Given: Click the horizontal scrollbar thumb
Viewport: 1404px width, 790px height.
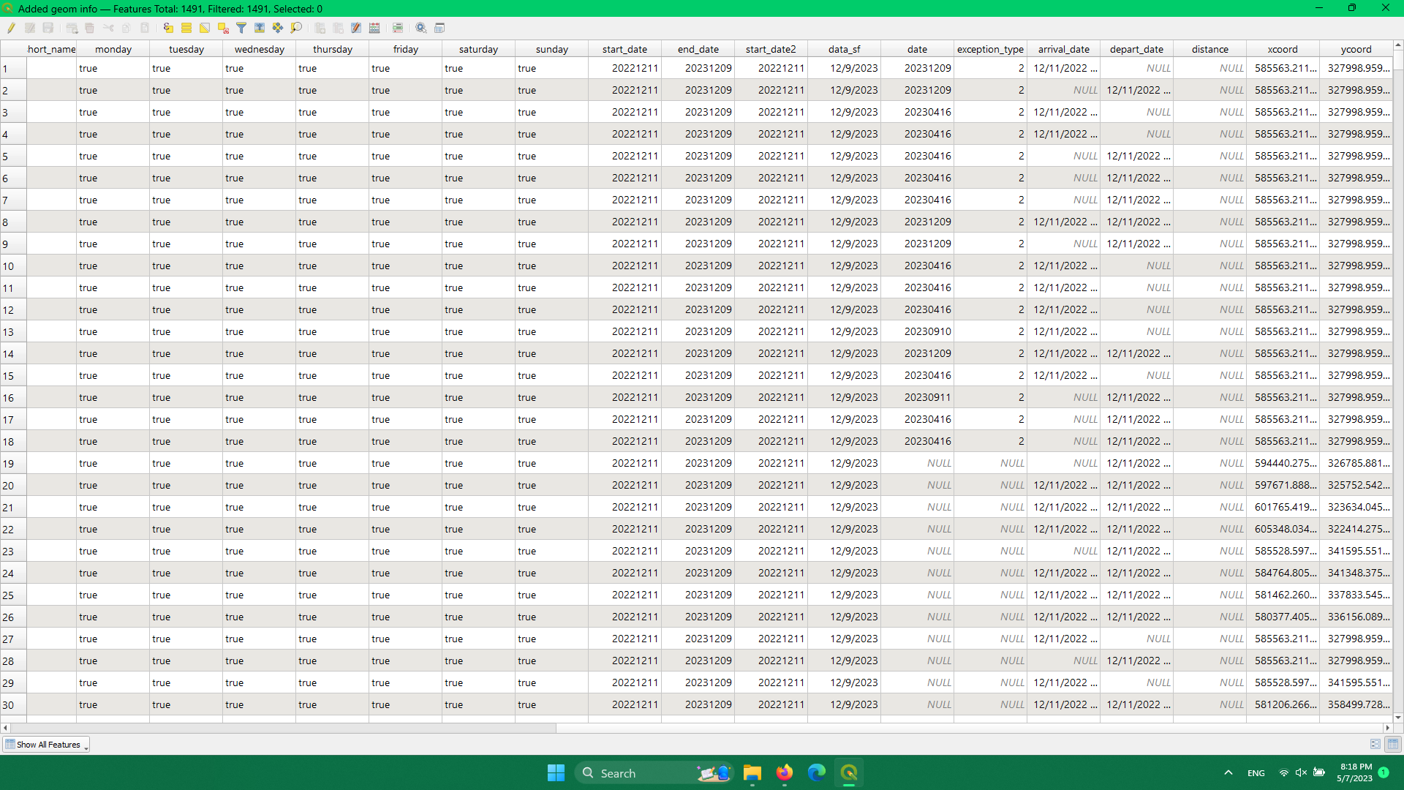Looking at the screenshot, I should [283, 728].
